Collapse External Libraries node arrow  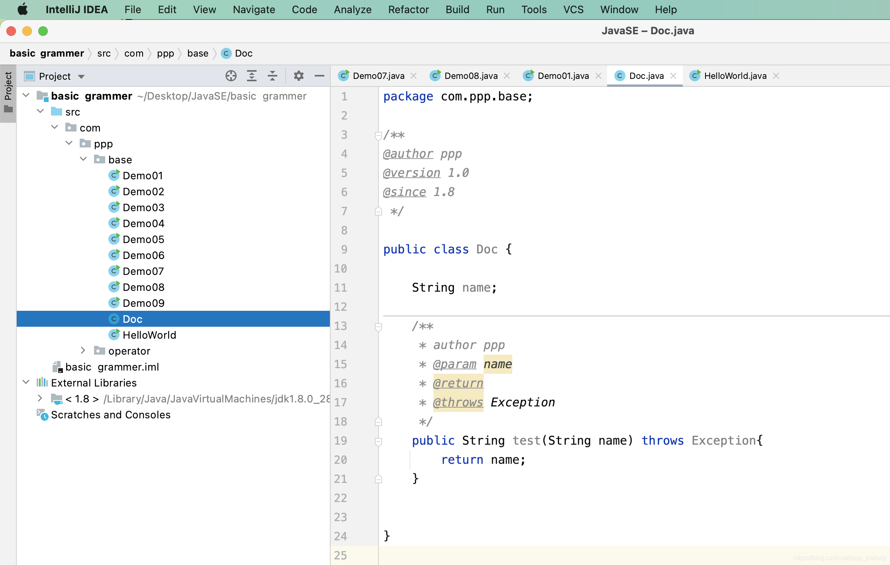point(26,382)
